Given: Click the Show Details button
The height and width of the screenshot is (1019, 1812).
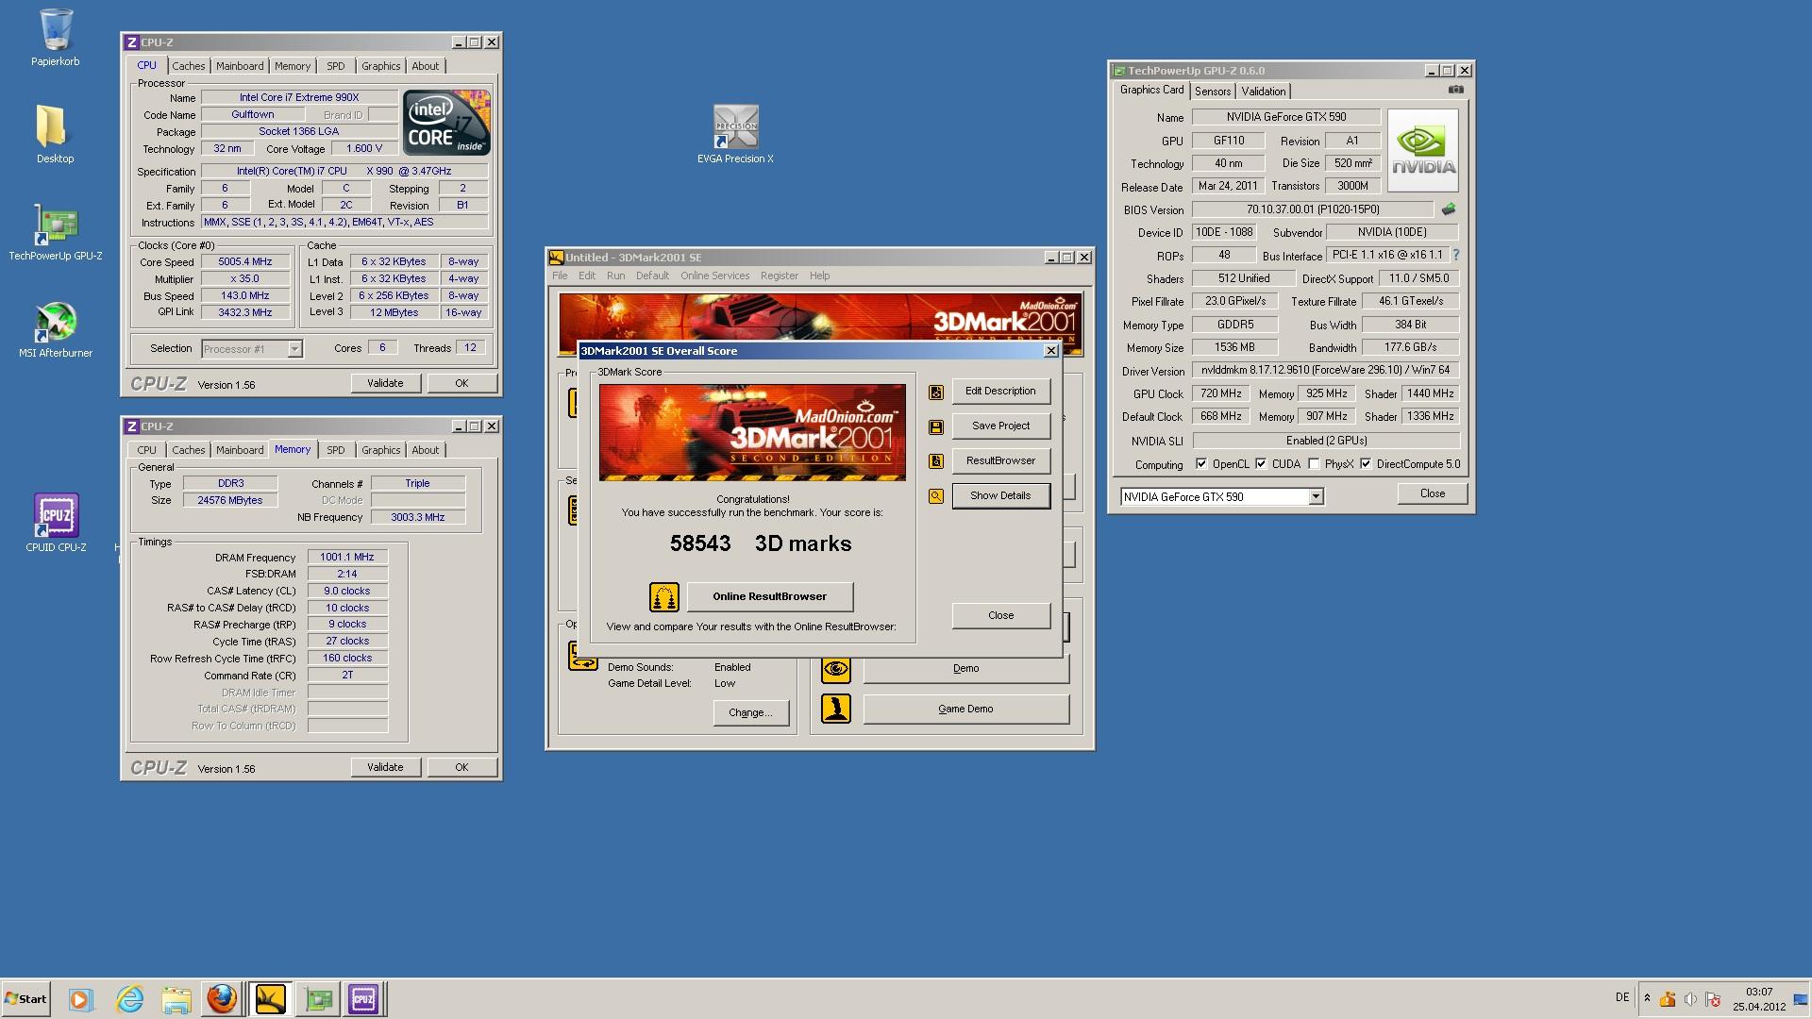Looking at the screenshot, I should 1000,496.
